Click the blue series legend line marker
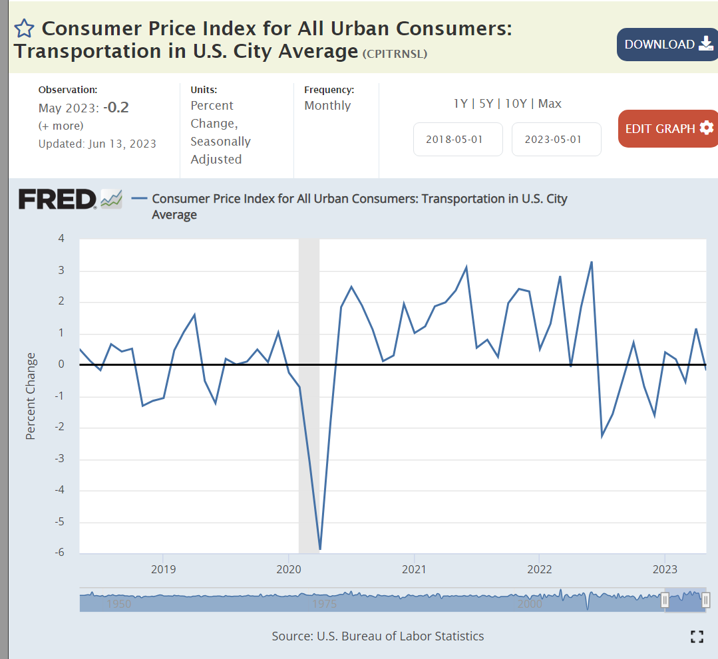The image size is (718, 659). tap(139, 198)
